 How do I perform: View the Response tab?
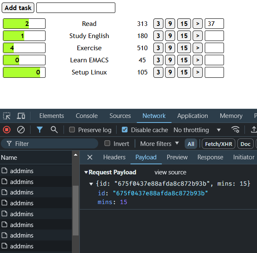point(210,157)
